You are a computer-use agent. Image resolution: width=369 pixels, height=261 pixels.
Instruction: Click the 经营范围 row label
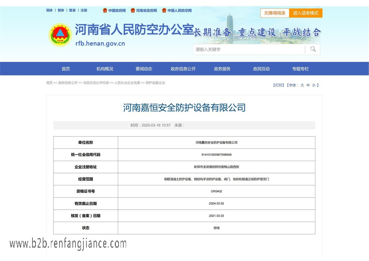pyautogui.click(x=86, y=179)
